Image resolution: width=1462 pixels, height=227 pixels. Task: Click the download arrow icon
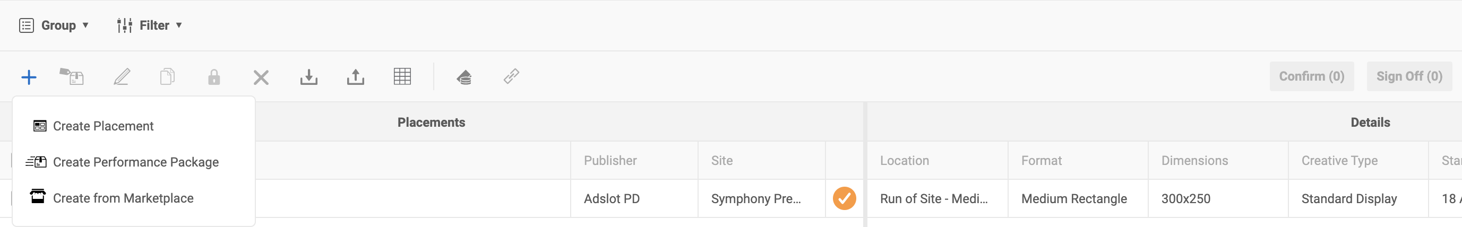309,76
